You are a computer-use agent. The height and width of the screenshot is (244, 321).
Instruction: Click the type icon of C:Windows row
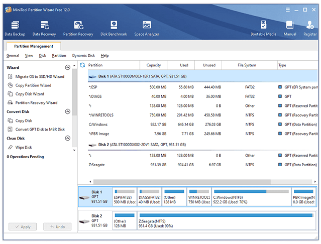pyautogui.click(x=280, y=124)
